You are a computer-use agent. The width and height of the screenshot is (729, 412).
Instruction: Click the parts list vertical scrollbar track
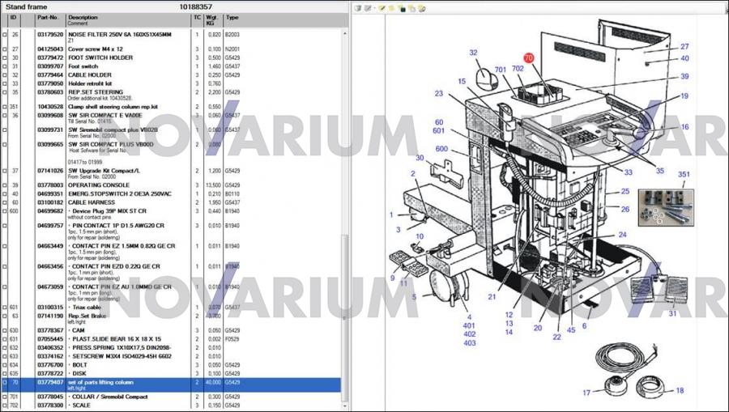346,121
